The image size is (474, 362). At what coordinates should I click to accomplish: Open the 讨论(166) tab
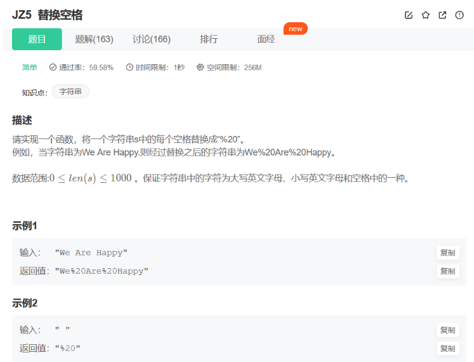point(152,39)
